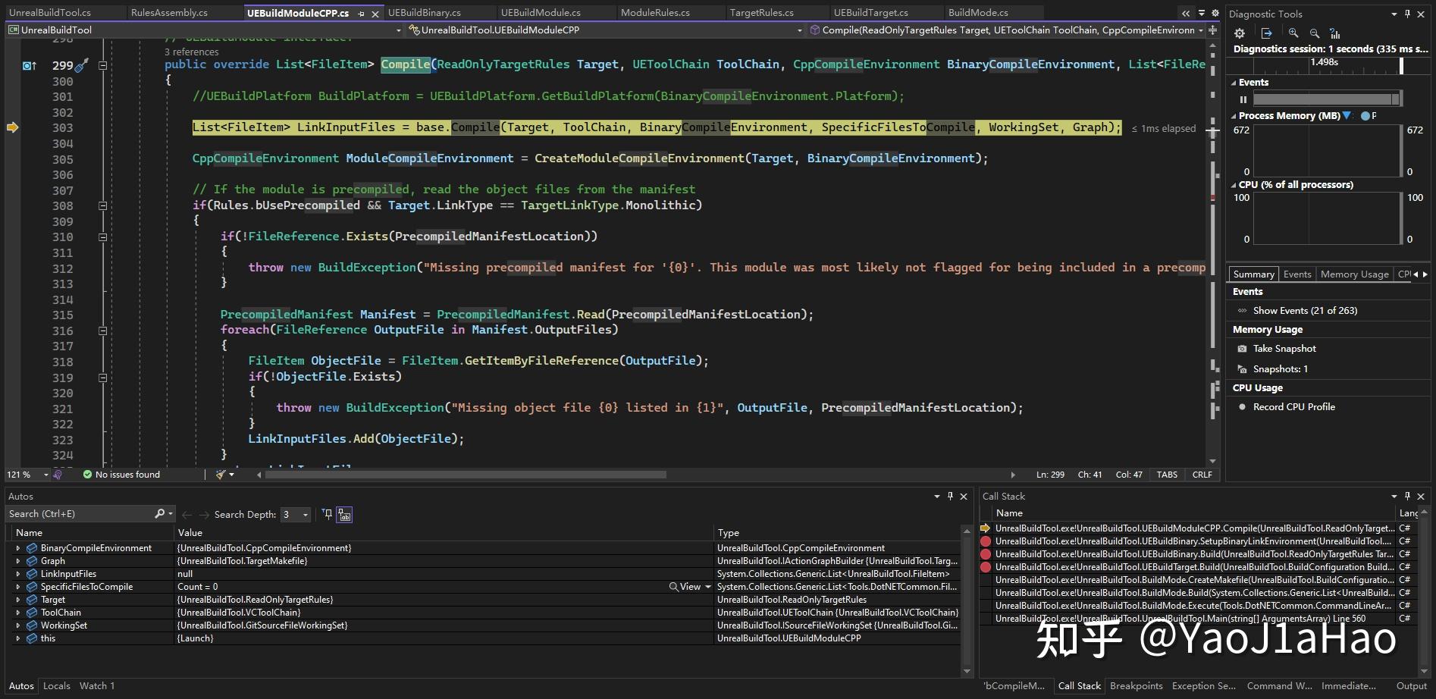Click the Show Events (21 of 263) link
The image size is (1436, 699).
(1299, 309)
